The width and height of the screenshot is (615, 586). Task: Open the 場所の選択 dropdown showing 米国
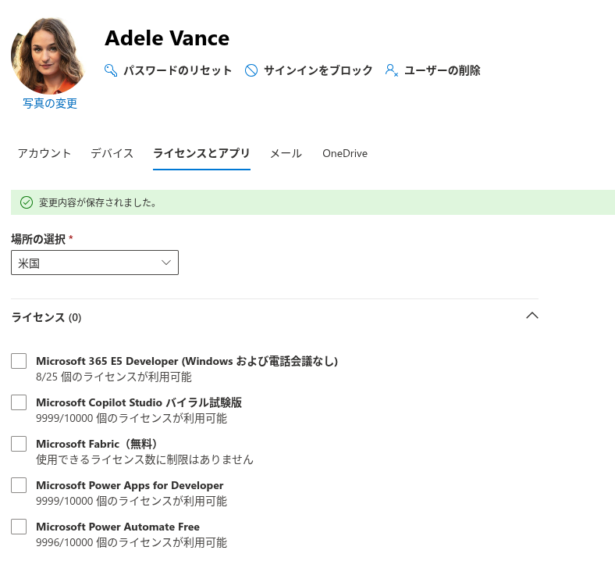point(94,263)
